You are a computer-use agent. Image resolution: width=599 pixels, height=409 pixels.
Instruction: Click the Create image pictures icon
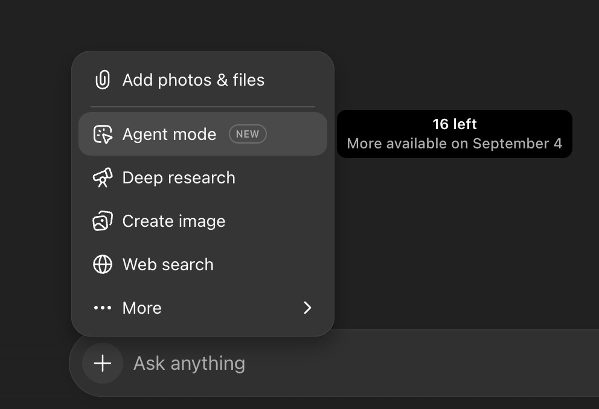point(103,221)
